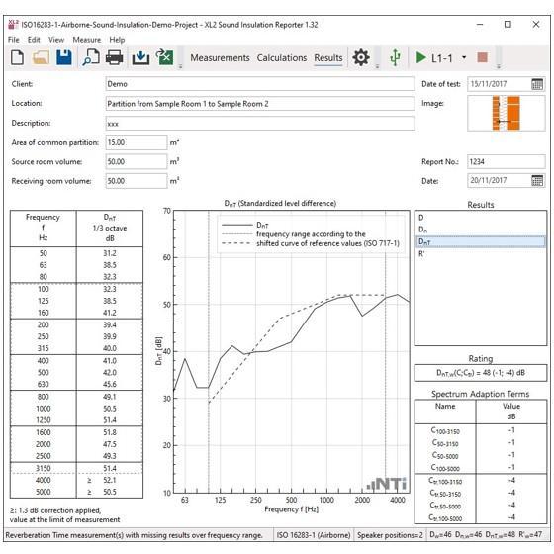Open print preview magnifier icon
Screen dimensions: 554x554
pyautogui.click(x=91, y=57)
